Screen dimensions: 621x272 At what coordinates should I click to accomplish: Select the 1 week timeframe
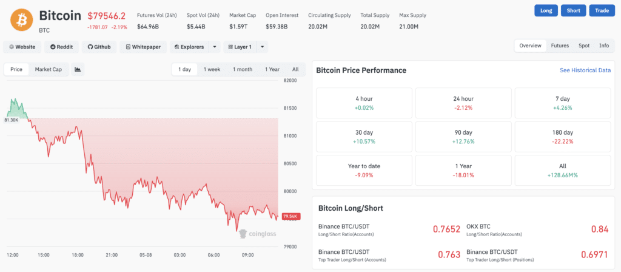pos(212,69)
